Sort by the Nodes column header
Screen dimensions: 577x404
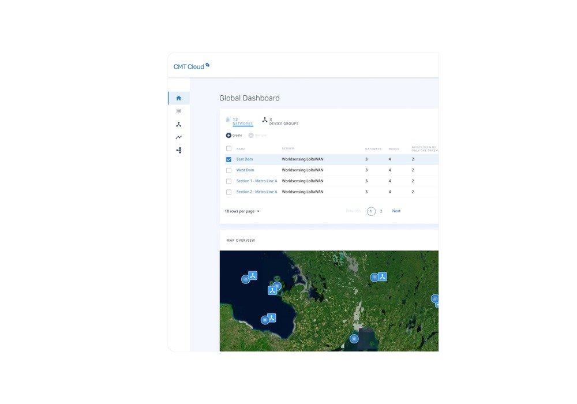394,149
